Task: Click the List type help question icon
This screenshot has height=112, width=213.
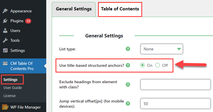Action: point(128,49)
